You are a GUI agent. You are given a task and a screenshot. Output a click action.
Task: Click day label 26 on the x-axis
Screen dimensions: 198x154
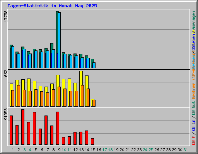point(157,150)
